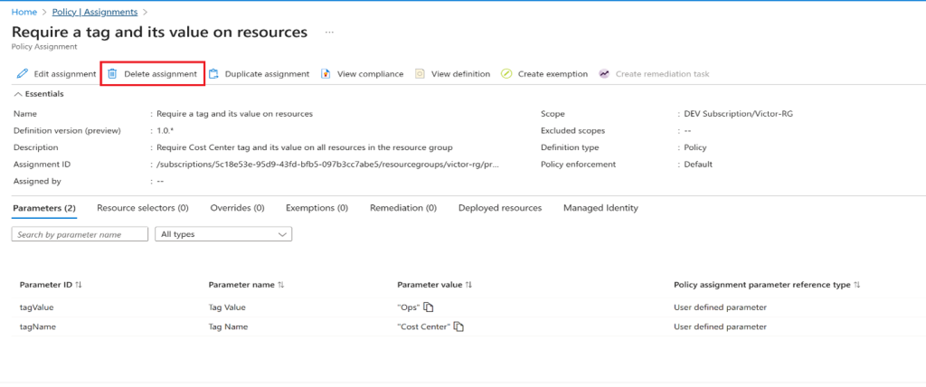Image resolution: width=926 pixels, height=387 pixels.
Task: Focus the Search by parameter name field
Action: [80, 234]
